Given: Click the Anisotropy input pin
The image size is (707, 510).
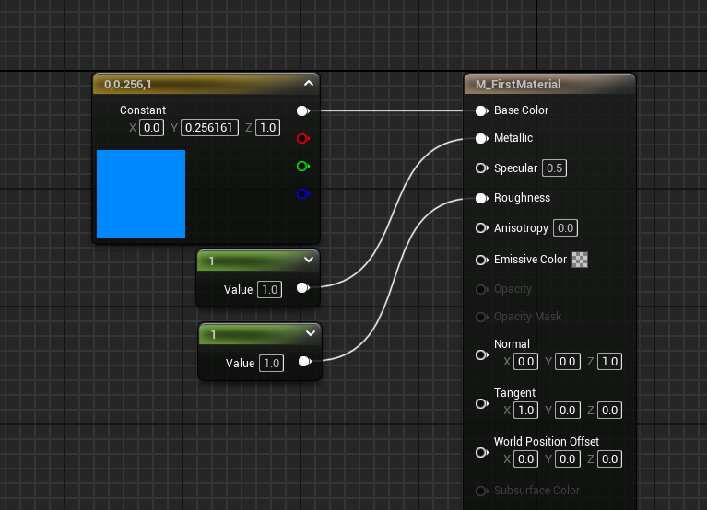Looking at the screenshot, I should 481,228.
